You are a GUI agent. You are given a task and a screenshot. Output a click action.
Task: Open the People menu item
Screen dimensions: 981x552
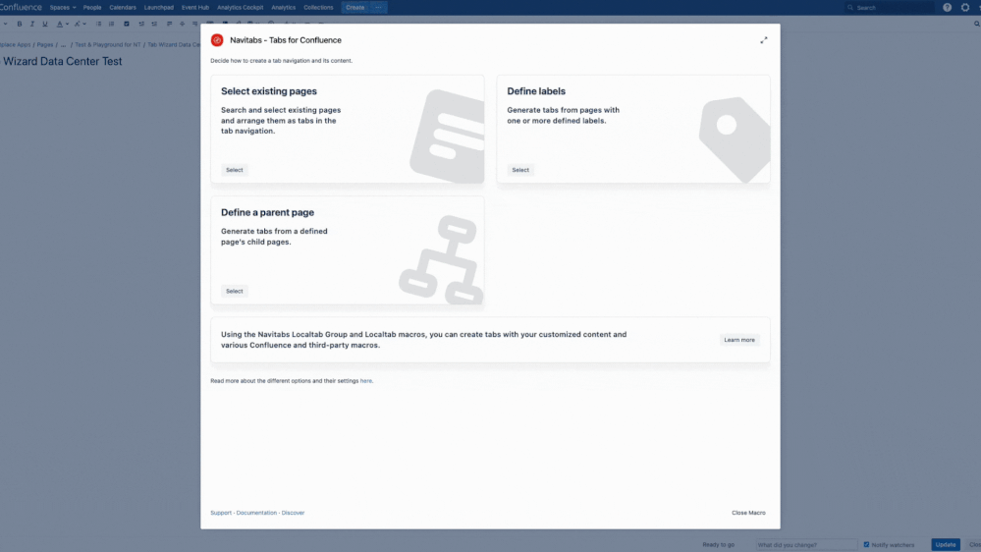(92, 8)
